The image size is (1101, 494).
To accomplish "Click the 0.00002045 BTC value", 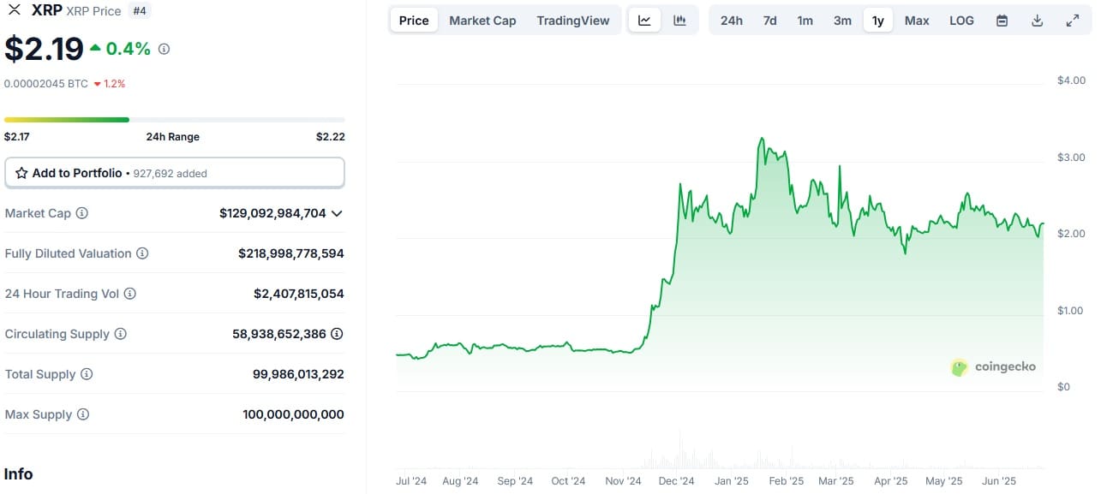I will coord(46,84).
